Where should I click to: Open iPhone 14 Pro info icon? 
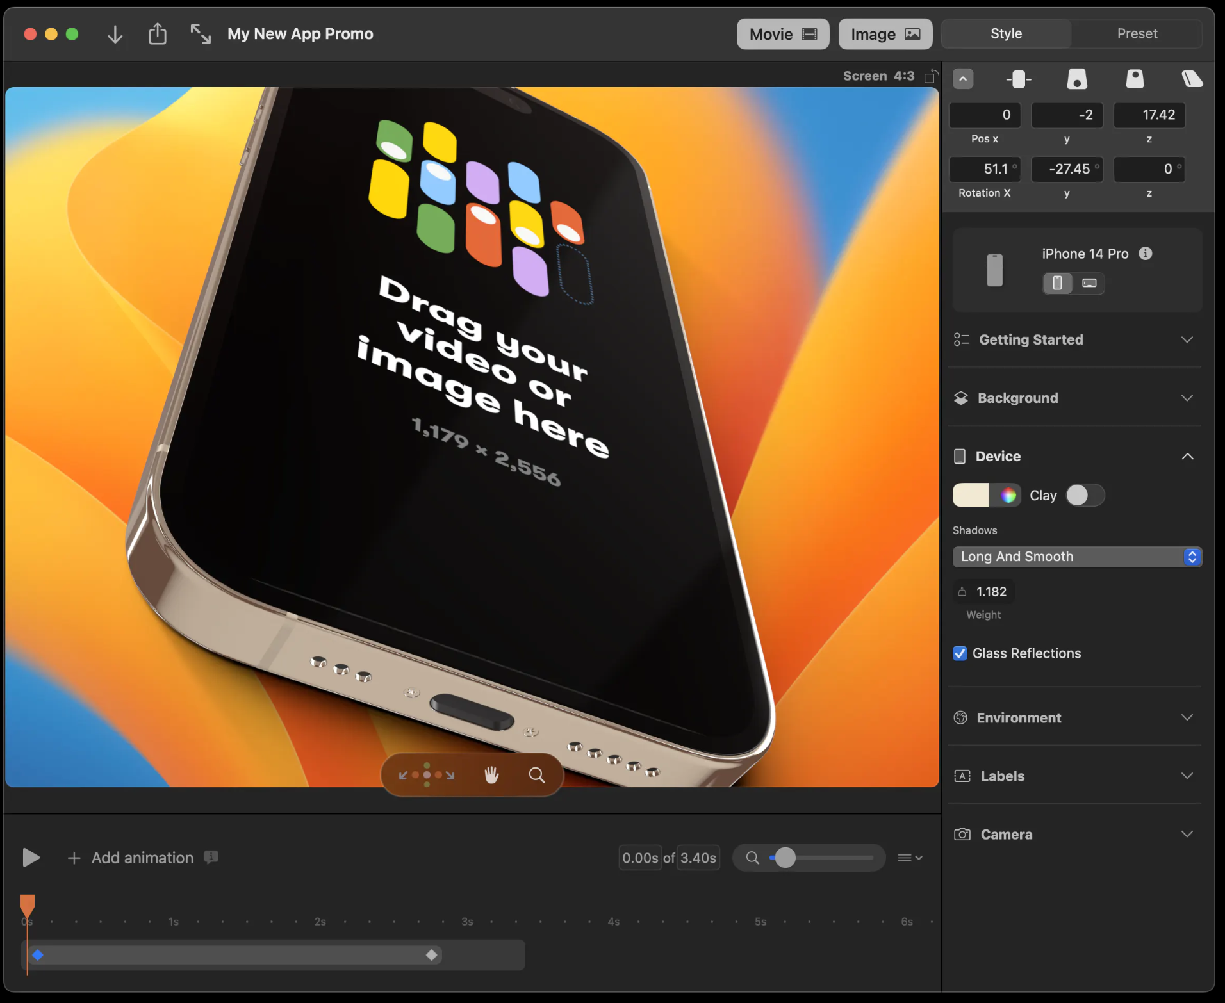click(1145, 254)
